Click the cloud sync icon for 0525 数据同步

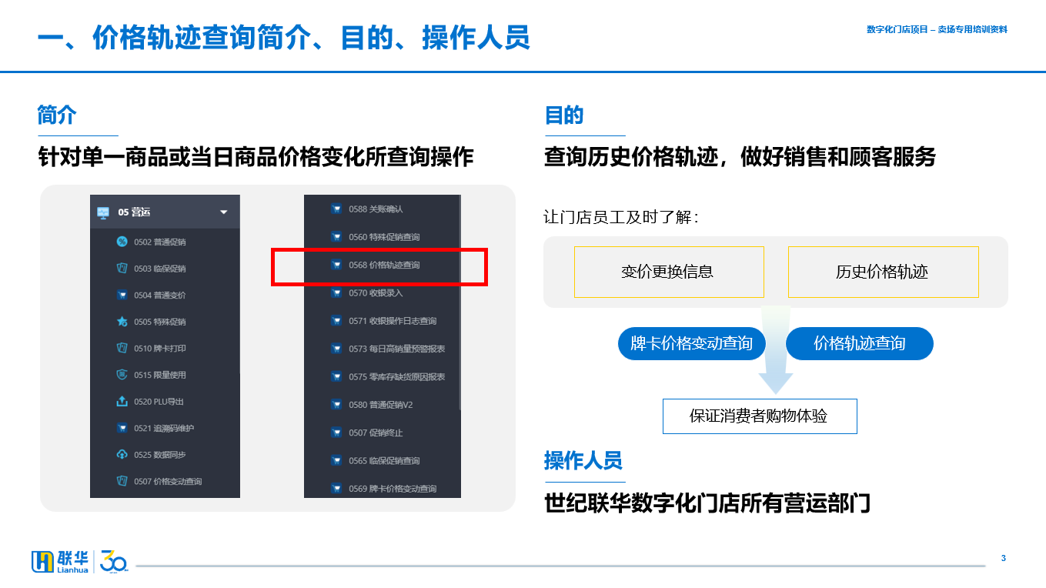(122, 454)
